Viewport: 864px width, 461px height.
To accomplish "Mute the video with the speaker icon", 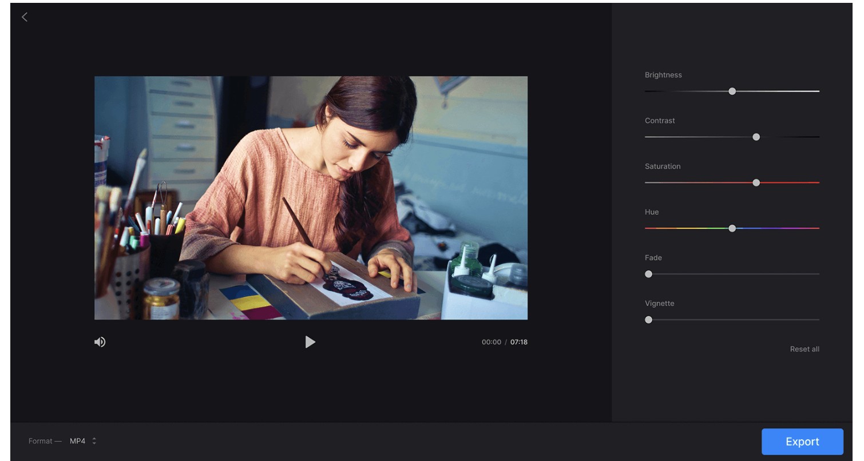I will [100, 342].
